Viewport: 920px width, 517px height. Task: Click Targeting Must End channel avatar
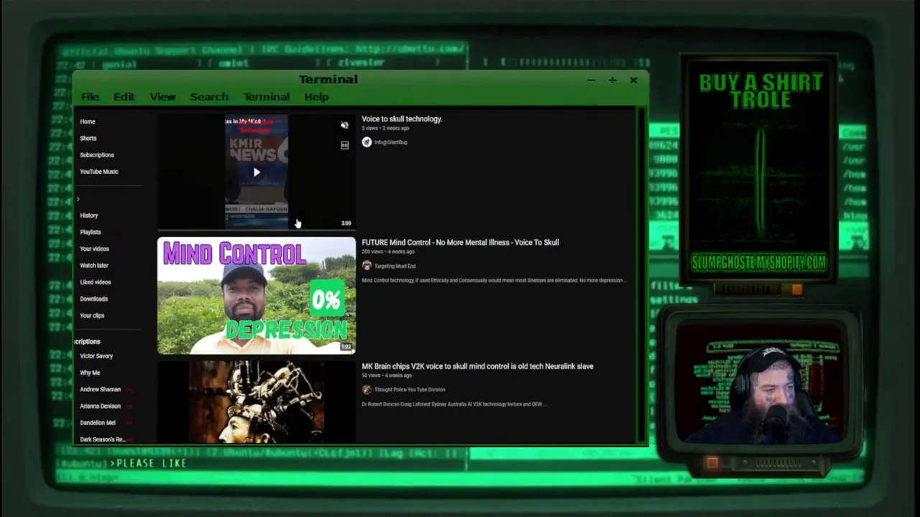367,266
